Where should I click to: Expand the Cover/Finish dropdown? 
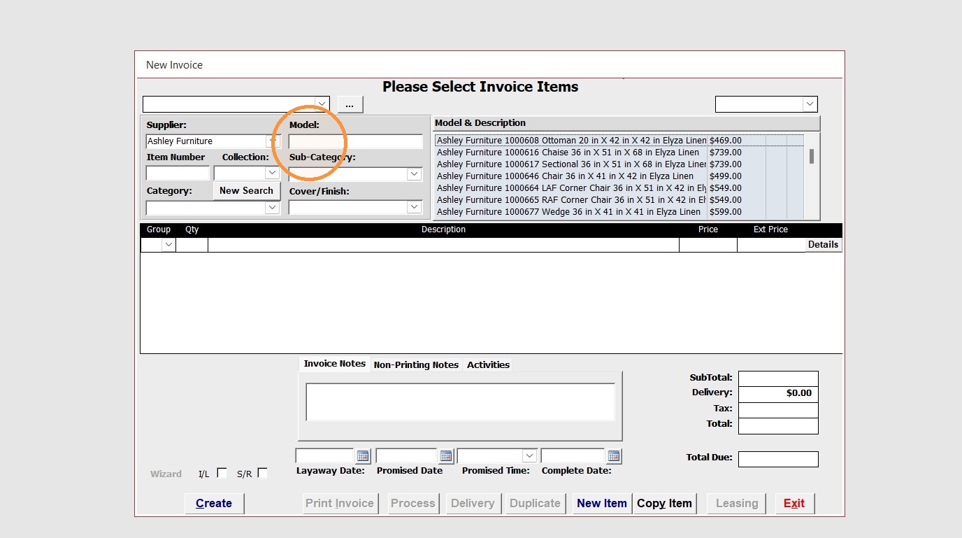415,208
